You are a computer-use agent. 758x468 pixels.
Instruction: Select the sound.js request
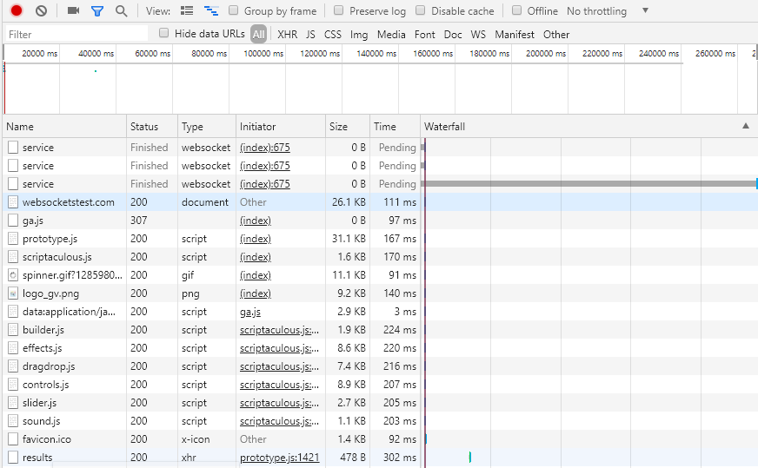tap(380, 421)
